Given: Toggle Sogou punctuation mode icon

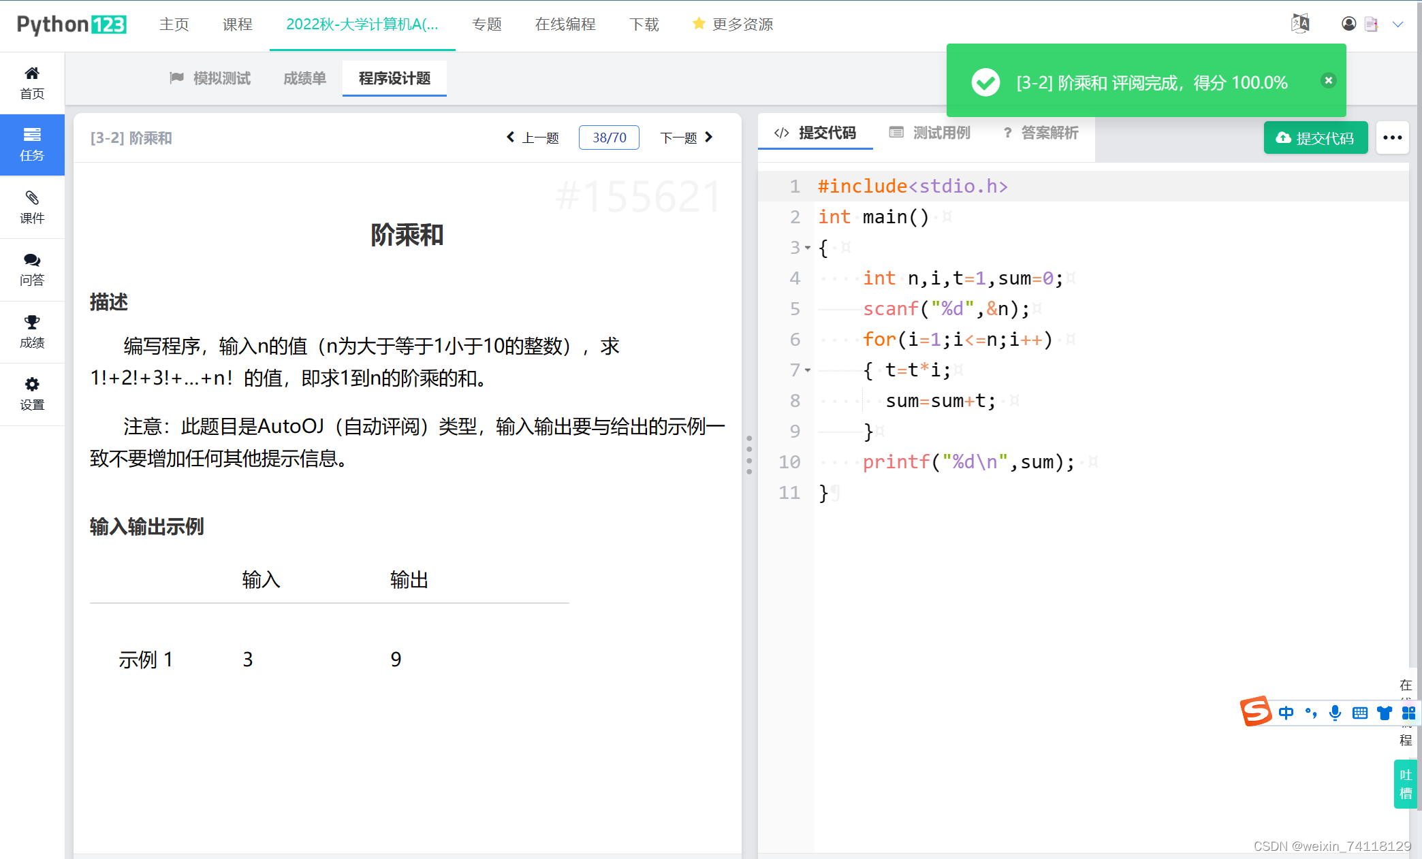Looking at the screenshot, I should click(1310, 713).
